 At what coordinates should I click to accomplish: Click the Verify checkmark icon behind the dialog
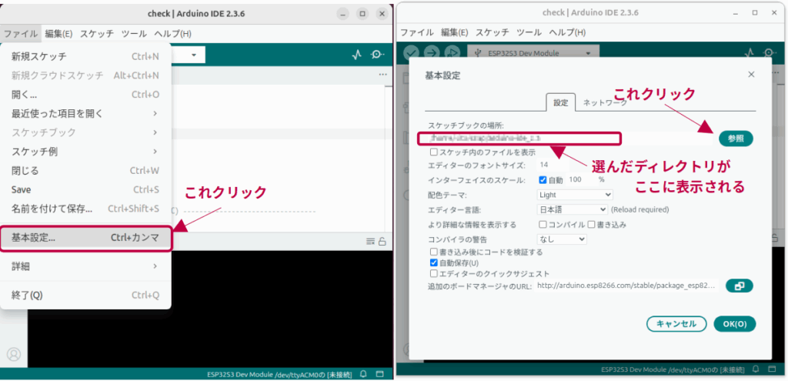[412, 53]
